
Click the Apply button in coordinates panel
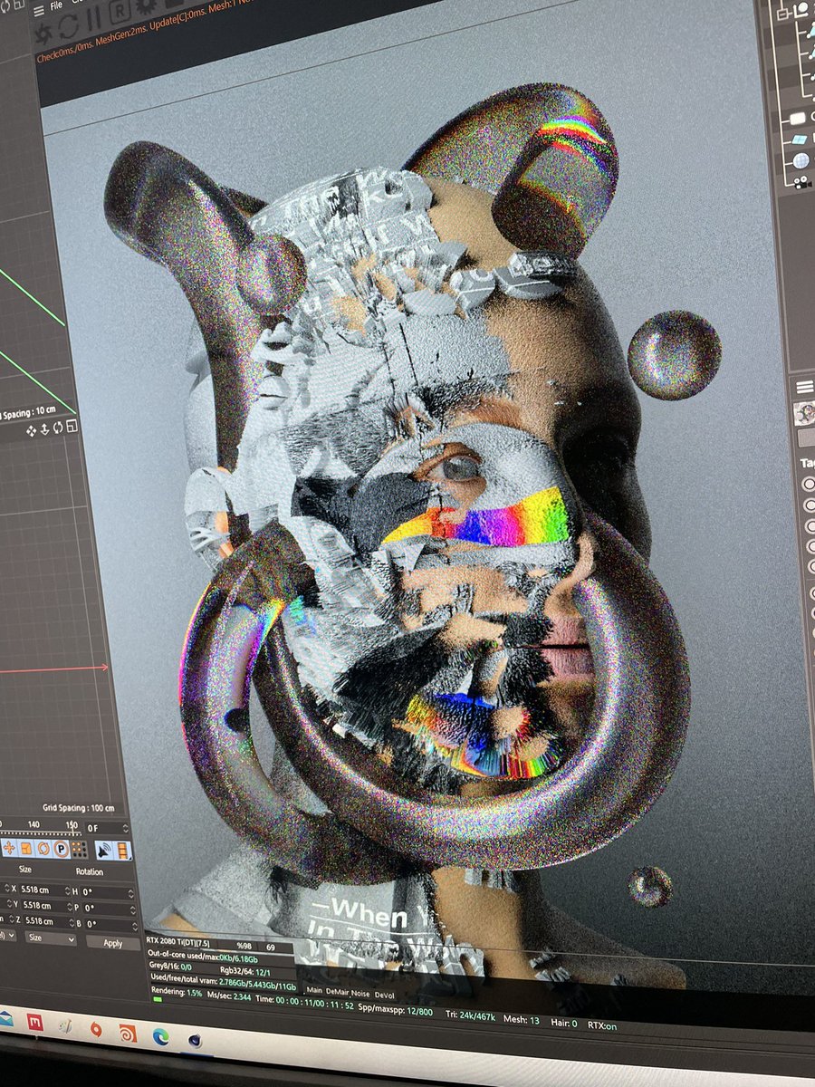click(x=113, y=943)
